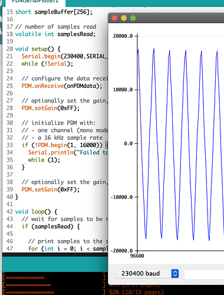Minimize the serial plotter with yellow button
Image resolution: width=224 pixels, height=295 pixels.
[x=124, y=18]
